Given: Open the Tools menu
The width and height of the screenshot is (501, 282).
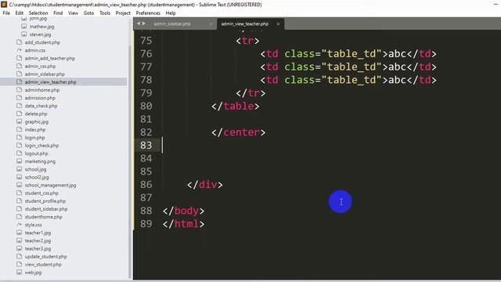Looking at the screenshot, I should coord(105,13).
